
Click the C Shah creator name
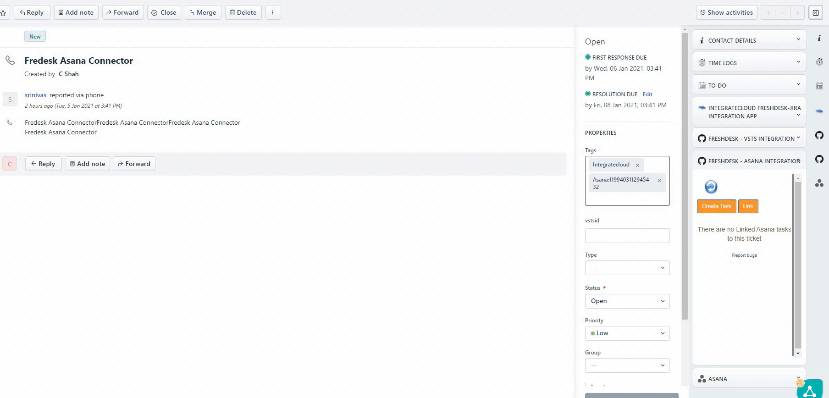tap(69, 74)
